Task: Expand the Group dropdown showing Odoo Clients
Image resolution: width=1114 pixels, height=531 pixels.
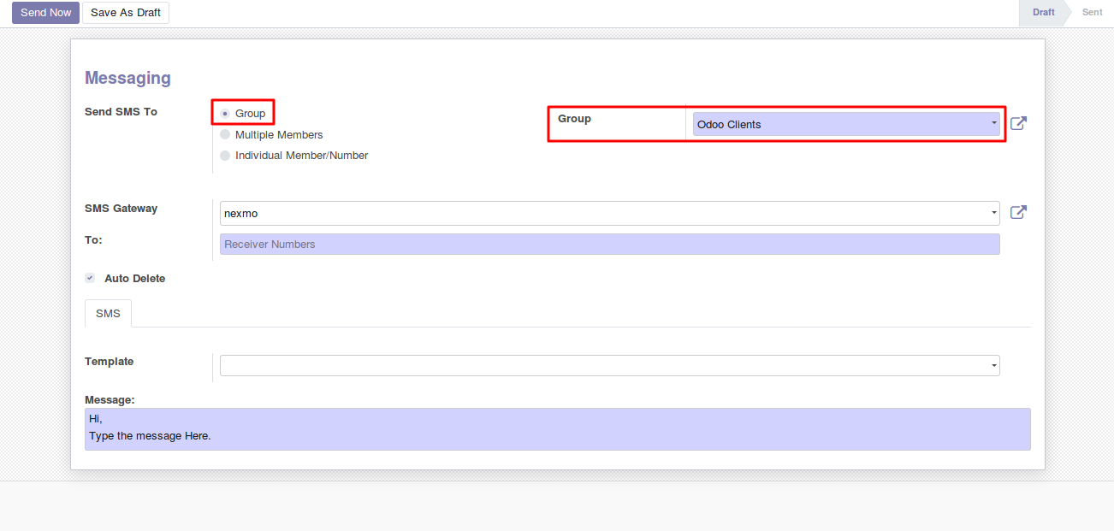Action: point(993,124)
